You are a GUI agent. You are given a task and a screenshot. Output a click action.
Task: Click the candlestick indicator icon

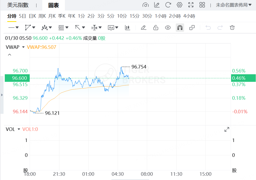[127, 28]
